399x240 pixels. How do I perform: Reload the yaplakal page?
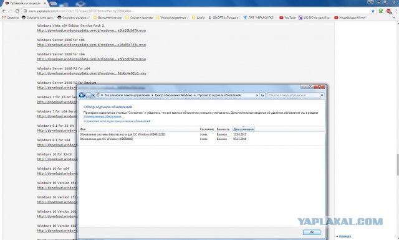(17, 11)
